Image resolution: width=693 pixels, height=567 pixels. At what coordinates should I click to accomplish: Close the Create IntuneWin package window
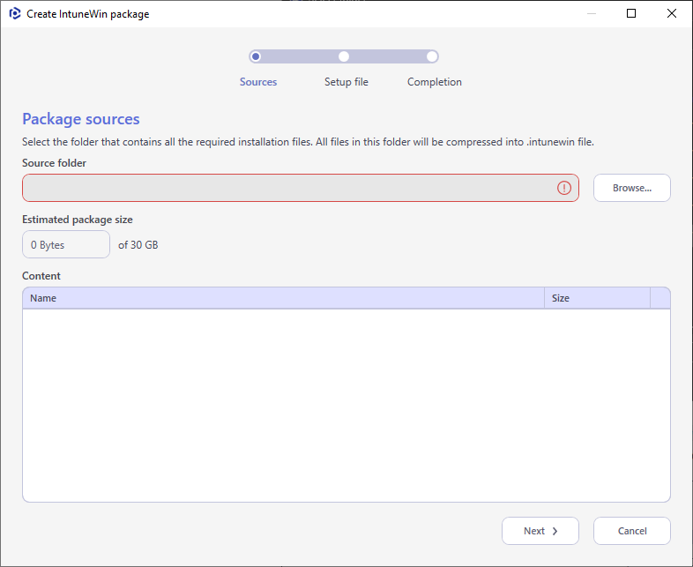pyautogui.click(x=671, y=14)
